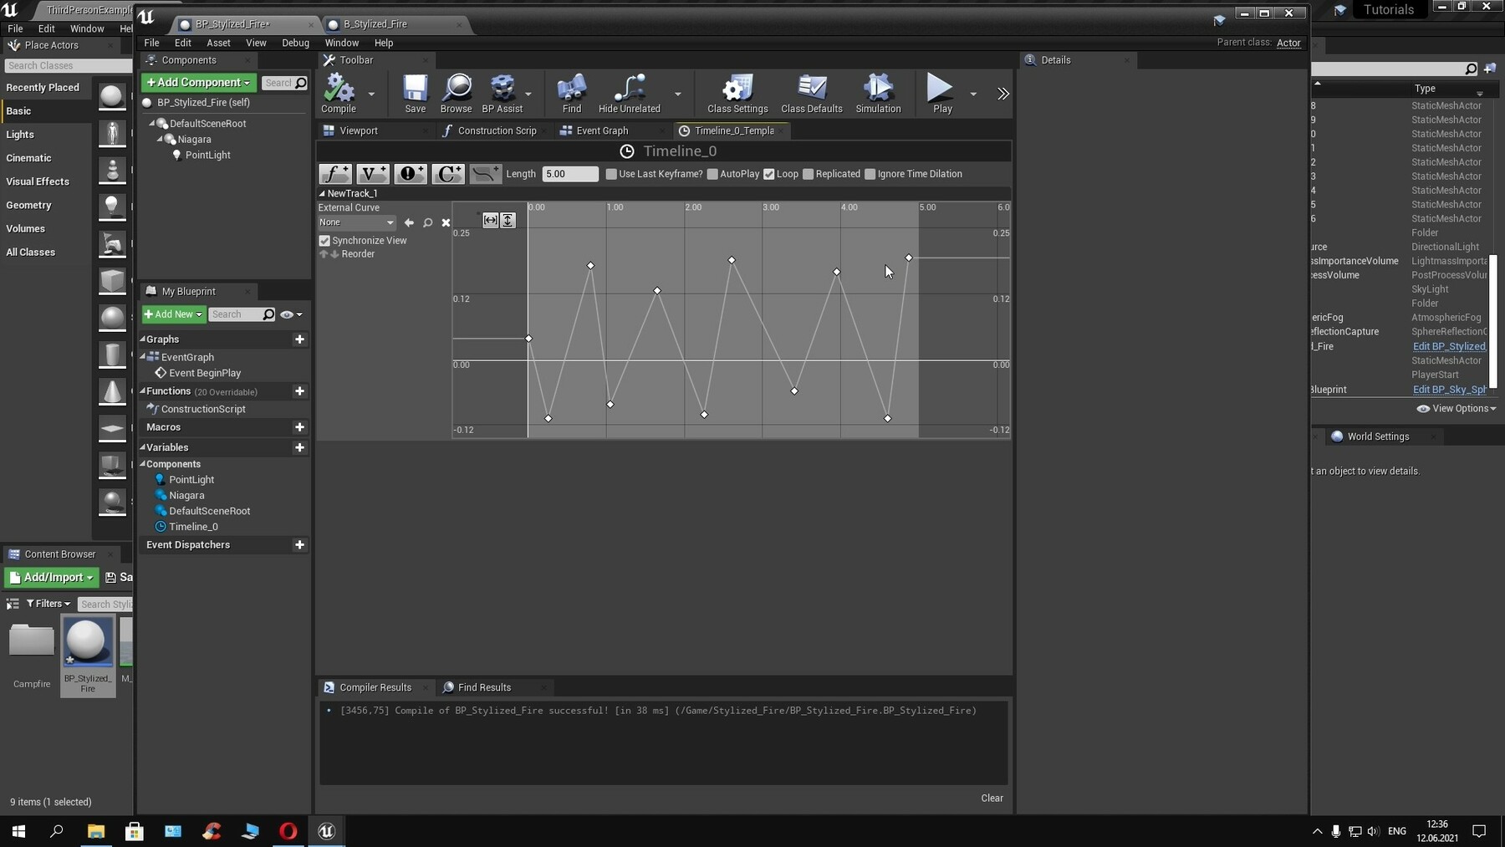Use selected asset for External Curve
Screen dimensions: 1505x847
click(409, 222)
